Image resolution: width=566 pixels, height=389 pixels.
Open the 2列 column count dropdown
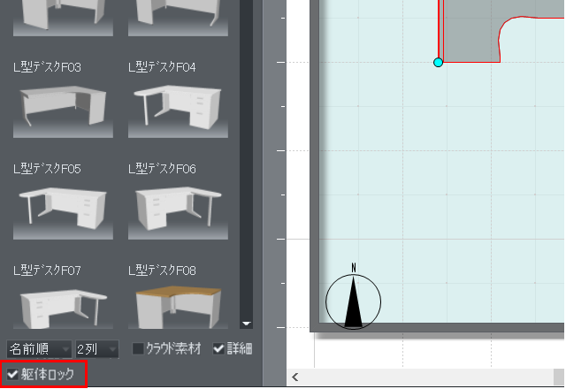[97, 349]
